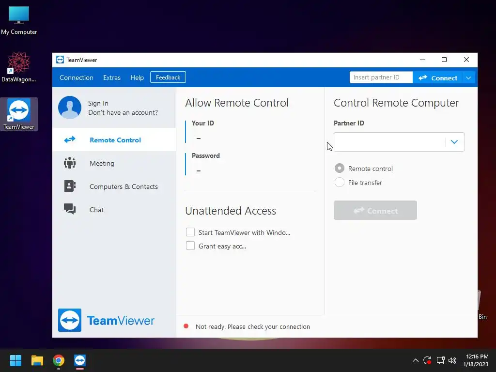Open the clock and date panel
496x372 pixels.
pos(476,360)
